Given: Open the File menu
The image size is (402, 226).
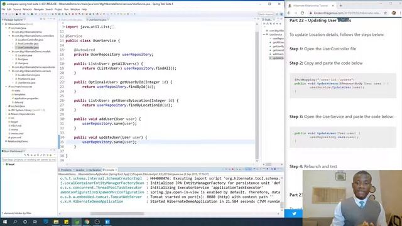Looking at the screenshot, I should click(x=3, y=9).
